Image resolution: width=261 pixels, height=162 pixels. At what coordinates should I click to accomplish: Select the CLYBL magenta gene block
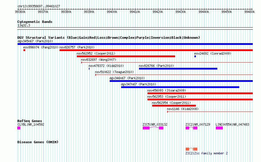19,128
